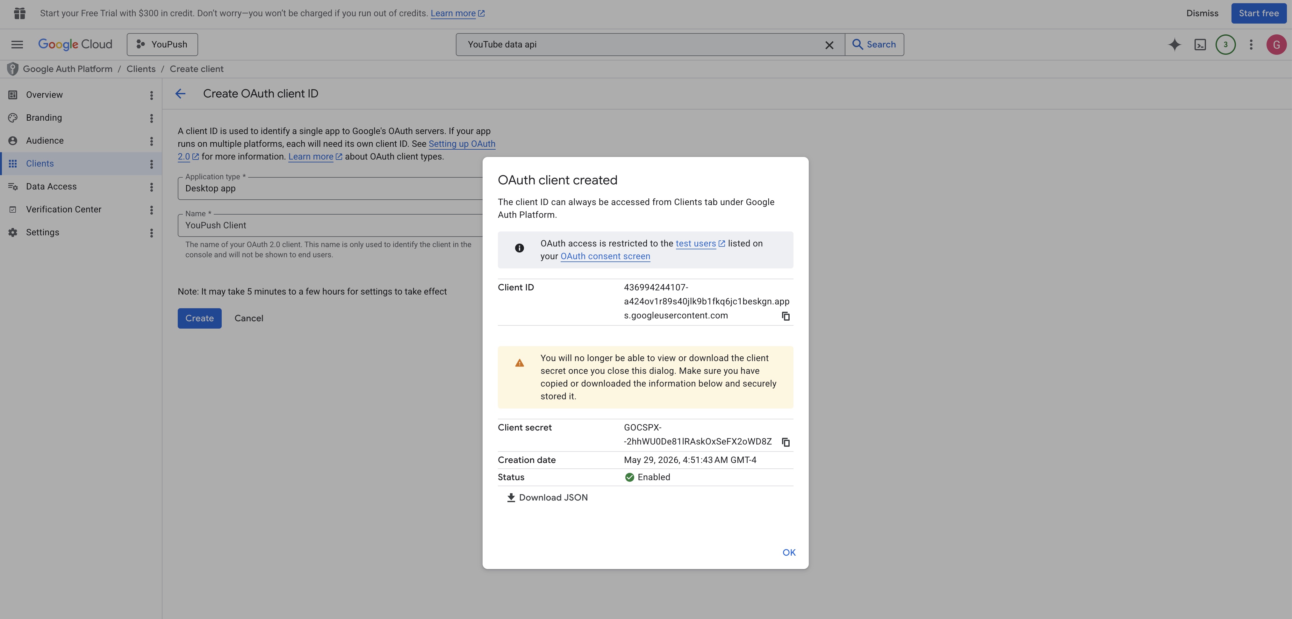1292x619 pixels.
Task: Click OK to close the dialog
Action: (789, 553)
